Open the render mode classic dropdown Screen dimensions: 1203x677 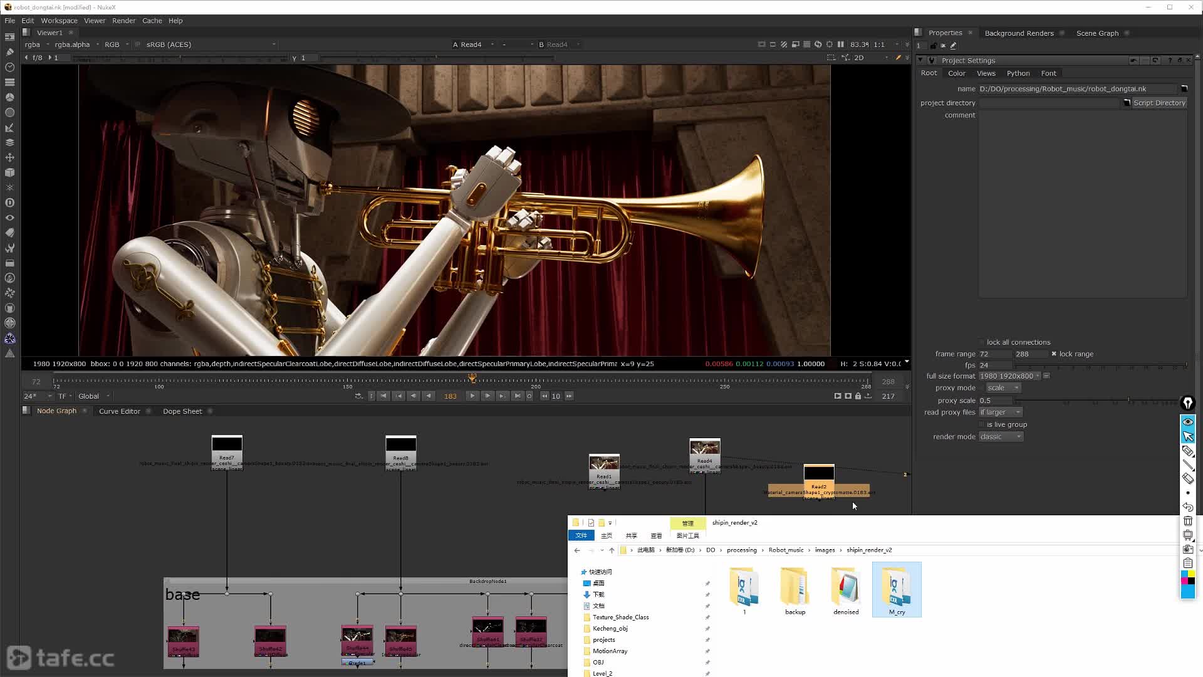[1001, 437]
